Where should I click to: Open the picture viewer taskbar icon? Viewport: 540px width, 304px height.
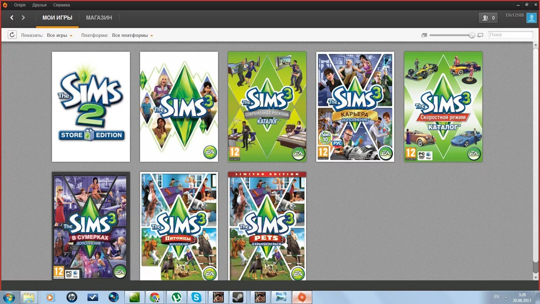(x=281, y=298)
